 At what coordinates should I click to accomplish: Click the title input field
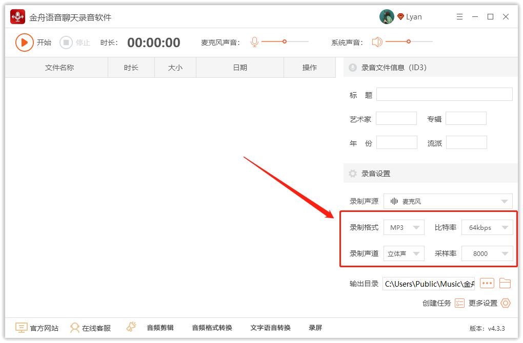click(444, 94)
